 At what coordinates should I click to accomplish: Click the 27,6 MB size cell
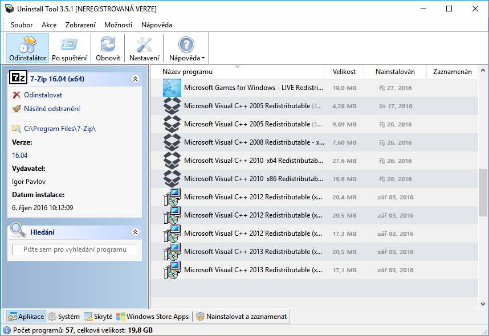[344, 161]
